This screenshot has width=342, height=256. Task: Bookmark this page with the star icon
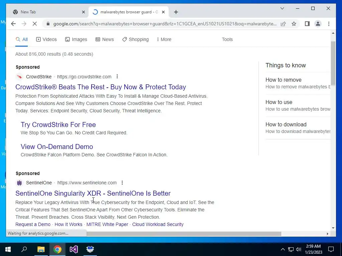click(294, 24)
